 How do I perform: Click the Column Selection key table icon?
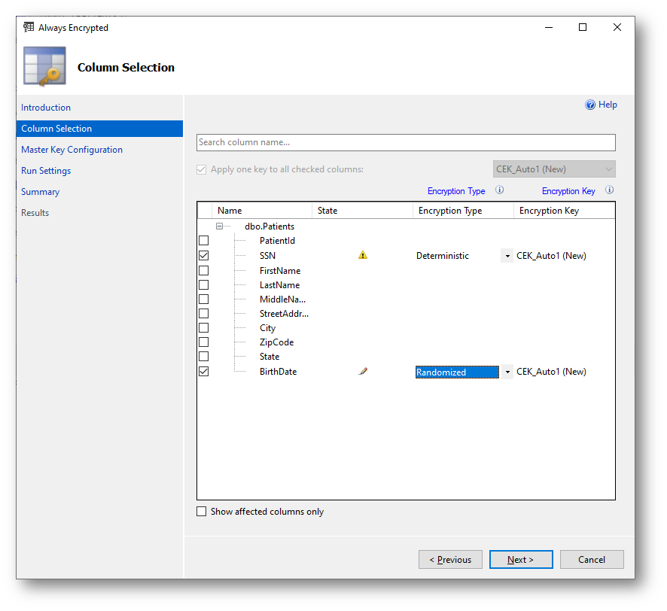click(x=44, y=67)
